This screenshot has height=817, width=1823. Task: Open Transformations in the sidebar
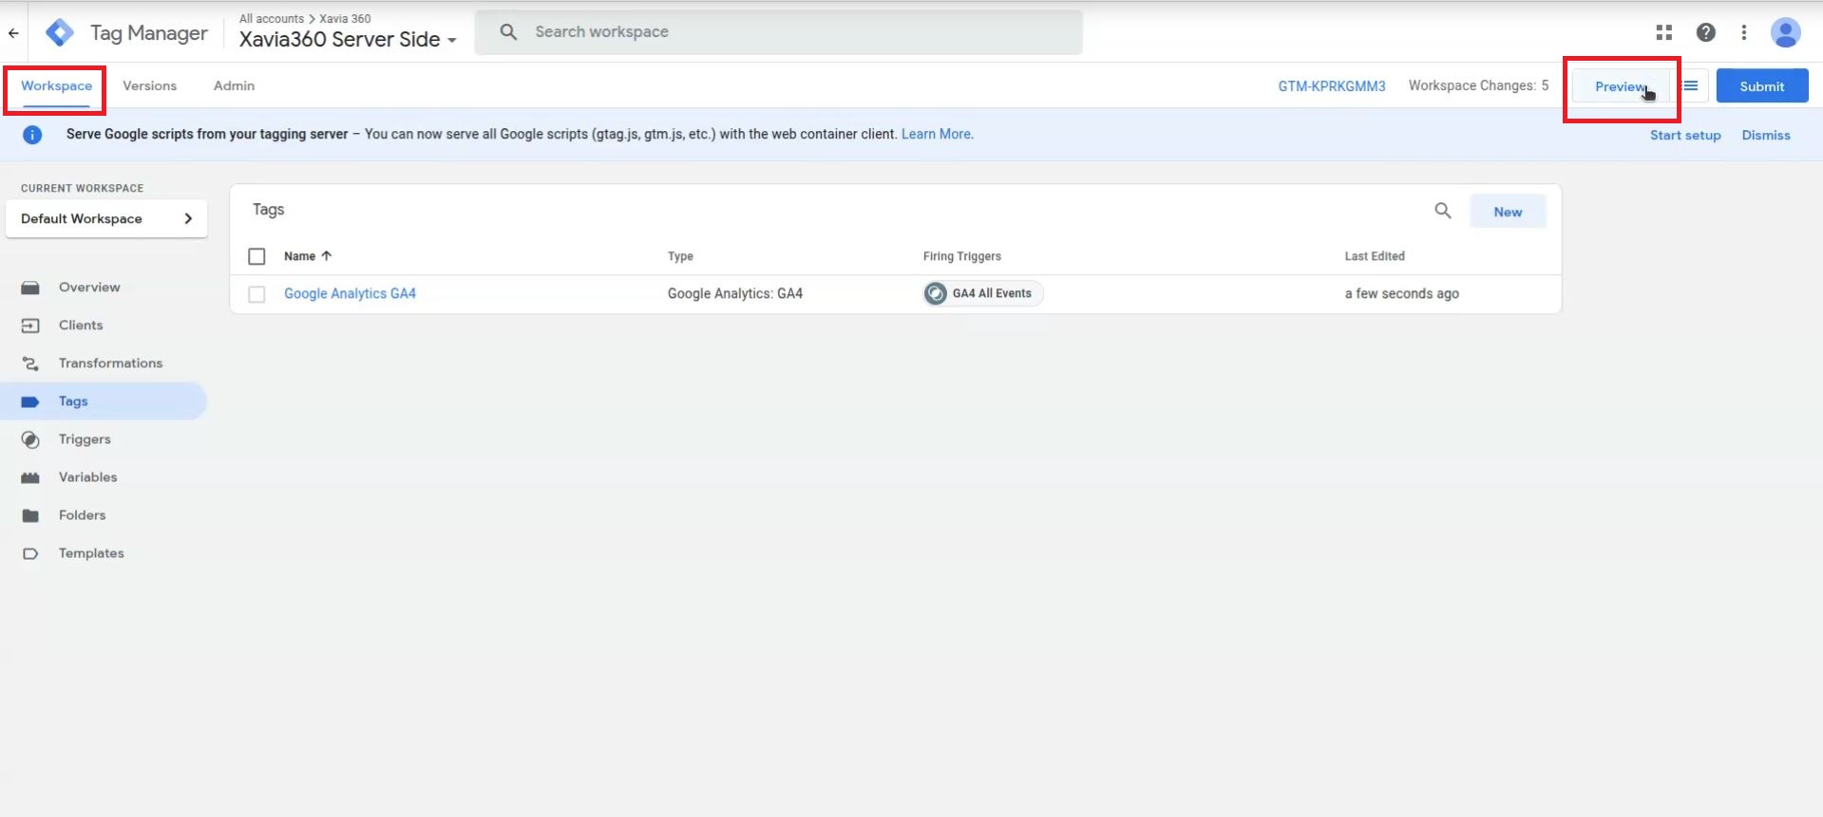[110, 362]
